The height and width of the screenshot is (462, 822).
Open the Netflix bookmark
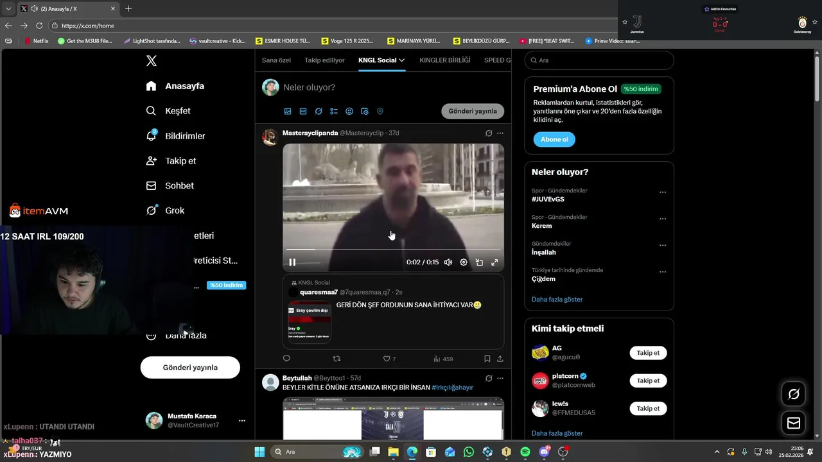[x=36, y=40]
